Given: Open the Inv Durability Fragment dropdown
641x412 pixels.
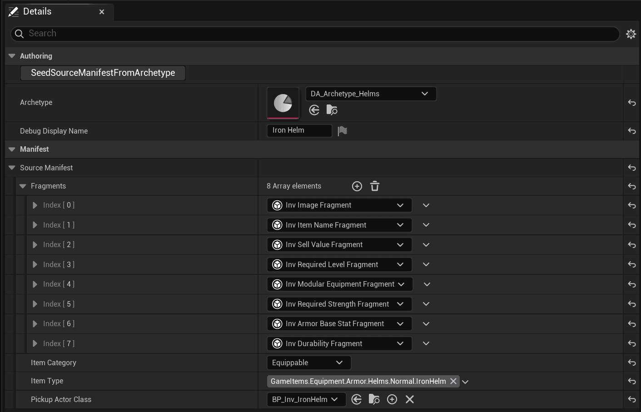Looking at the screenshot, I should coord(339,343).
